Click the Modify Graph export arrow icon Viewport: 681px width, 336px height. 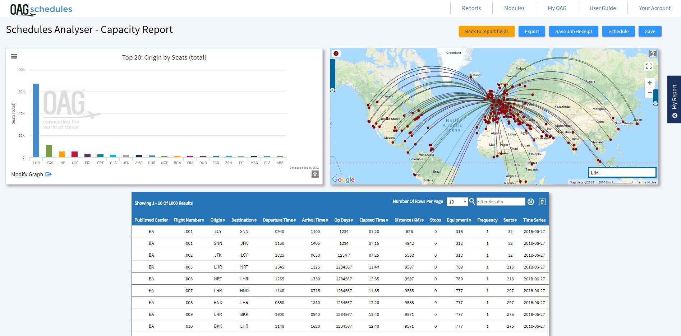[49, 174]
